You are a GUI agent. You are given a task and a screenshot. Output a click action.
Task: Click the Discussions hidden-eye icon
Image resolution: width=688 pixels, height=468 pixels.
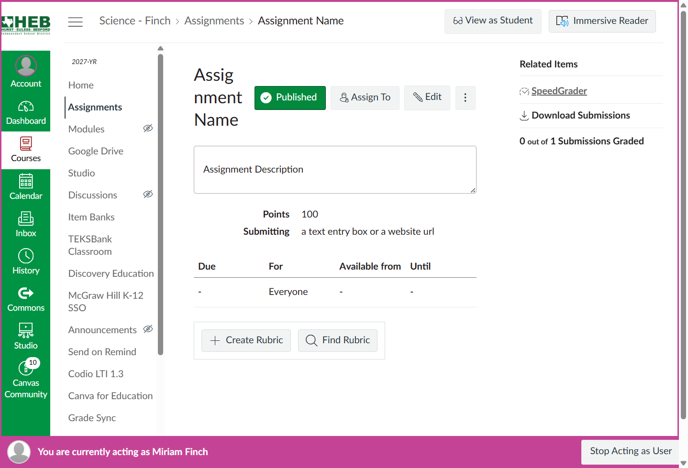tap(148, 194)
